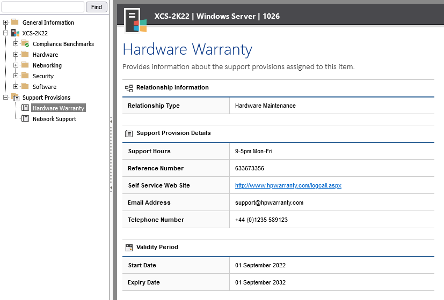Click the Security folder icon
This screenshot has height=300, width=444.
point(25,76)
